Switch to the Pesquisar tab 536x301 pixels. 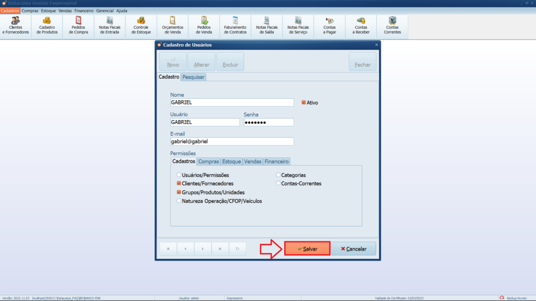[194, 77]
